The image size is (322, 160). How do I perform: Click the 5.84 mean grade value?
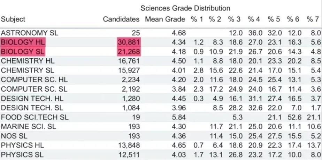click(178, 117)
